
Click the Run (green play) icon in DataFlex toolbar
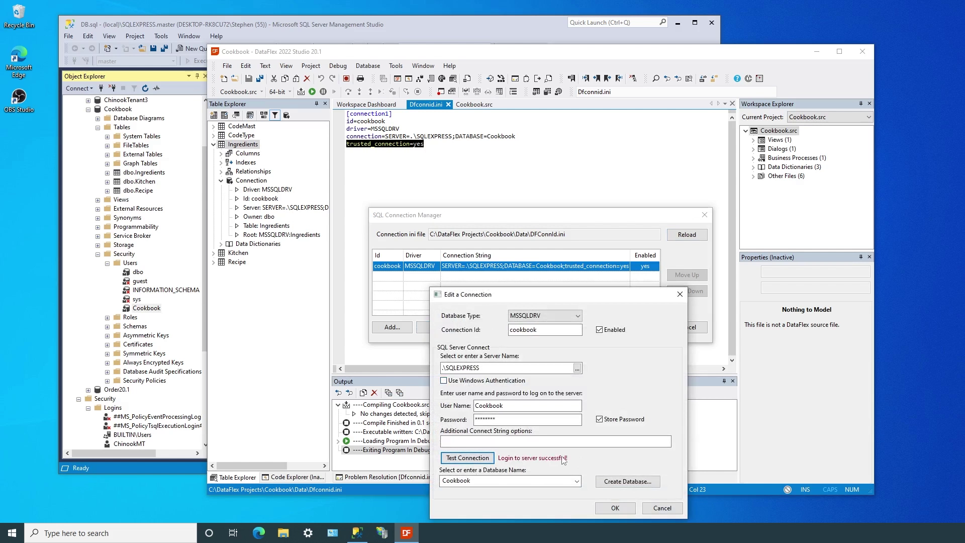coord(312,92)
